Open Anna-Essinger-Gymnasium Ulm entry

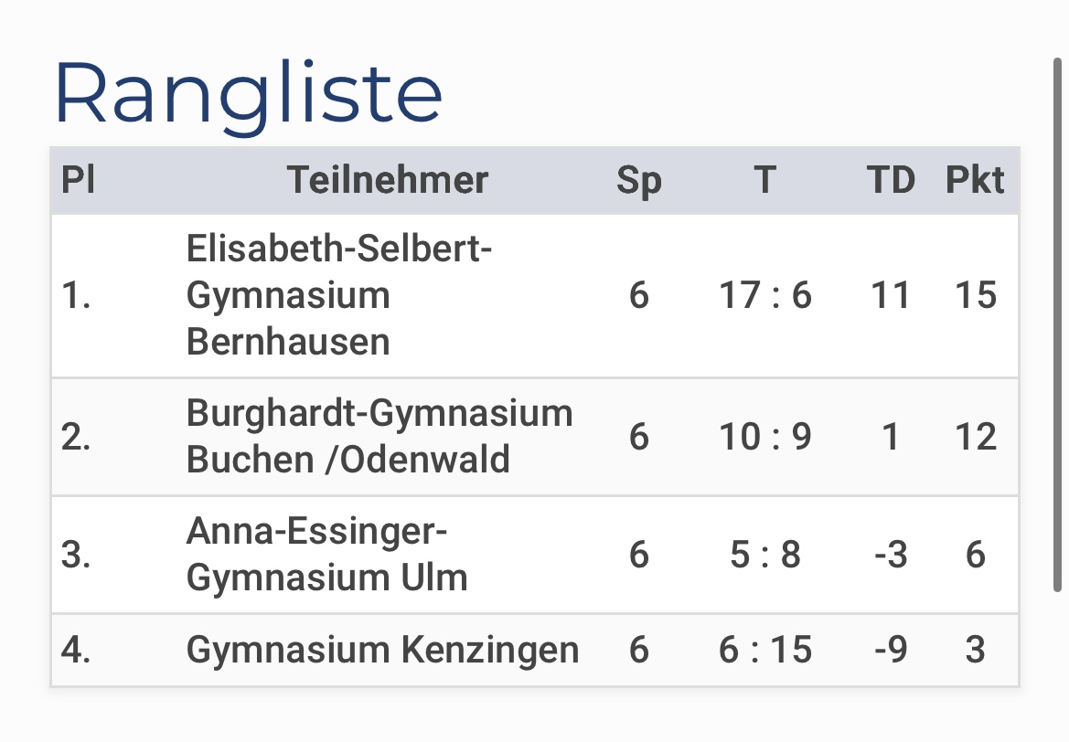coord(326,554)
